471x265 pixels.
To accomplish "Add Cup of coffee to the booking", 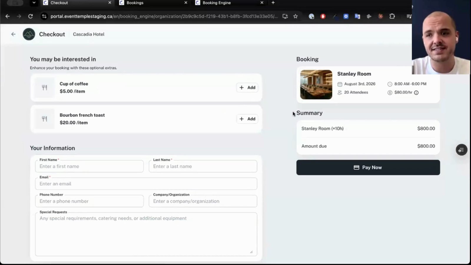I will click(x=247, y=87).
